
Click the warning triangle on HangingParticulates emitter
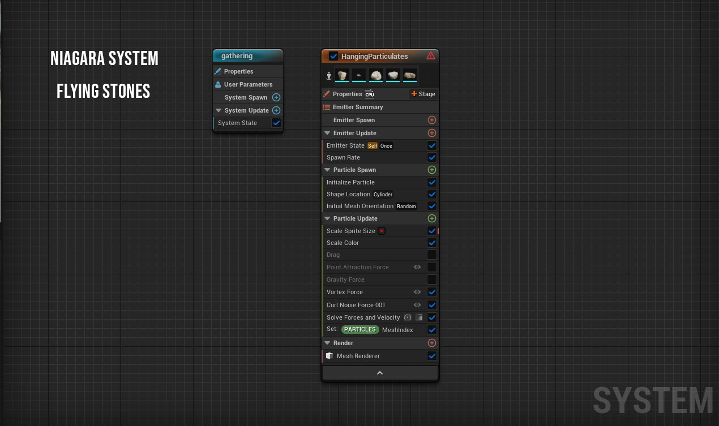(x=430, y=56)
